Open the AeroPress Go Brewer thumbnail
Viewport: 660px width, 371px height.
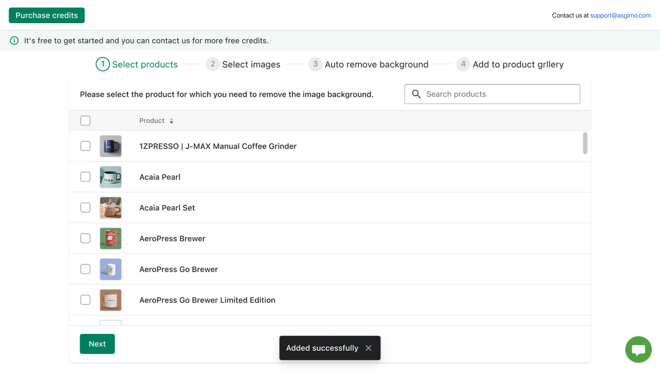click(x=110, y=269)
